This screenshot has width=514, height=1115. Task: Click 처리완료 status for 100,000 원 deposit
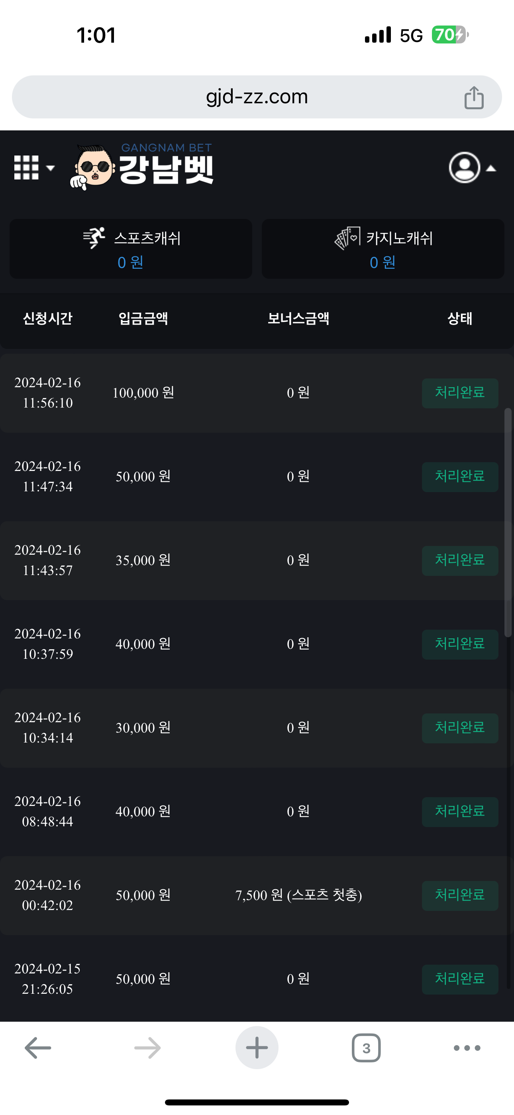tap(459, 393)
